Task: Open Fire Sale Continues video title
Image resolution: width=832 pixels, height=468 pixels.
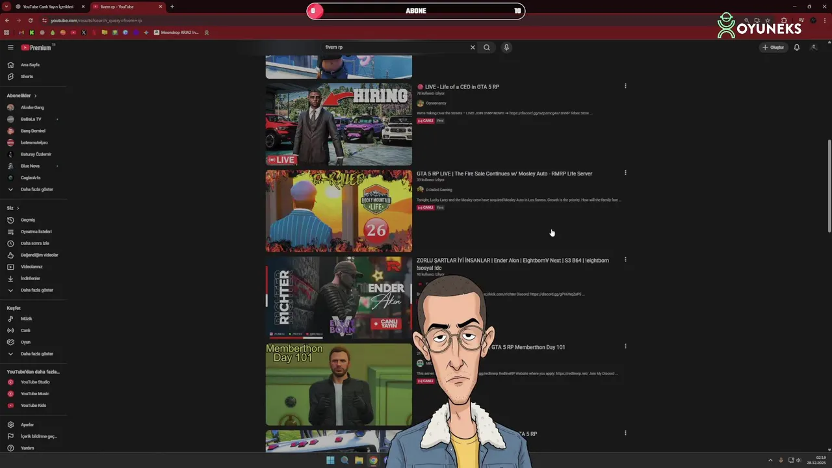Action: pos(504,174)
